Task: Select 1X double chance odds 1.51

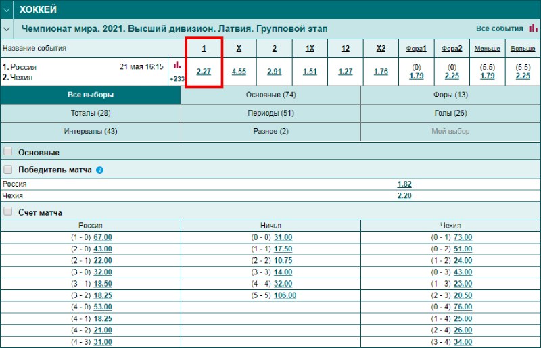Action: [x=310, y=72]
